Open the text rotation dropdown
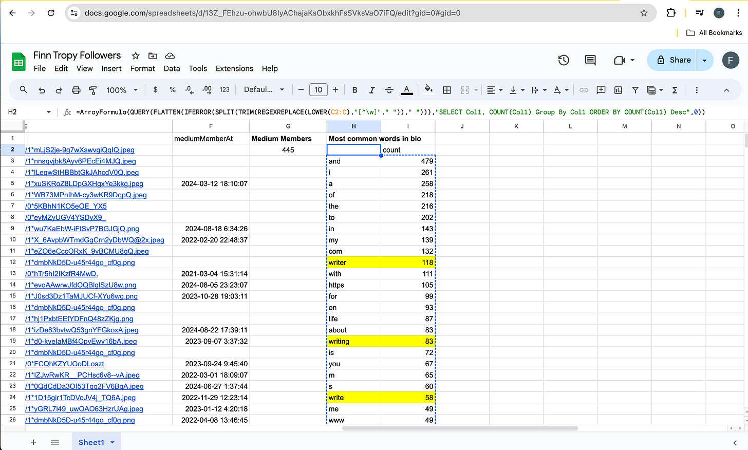This screenshot has width=748, height=450. [x=561, y=90]
